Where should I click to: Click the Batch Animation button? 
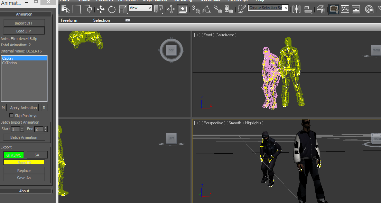point(24,137)
